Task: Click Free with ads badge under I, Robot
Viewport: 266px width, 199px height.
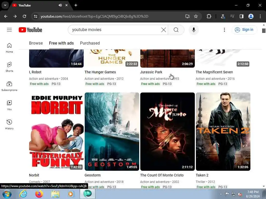Action: tap(39, 84)
